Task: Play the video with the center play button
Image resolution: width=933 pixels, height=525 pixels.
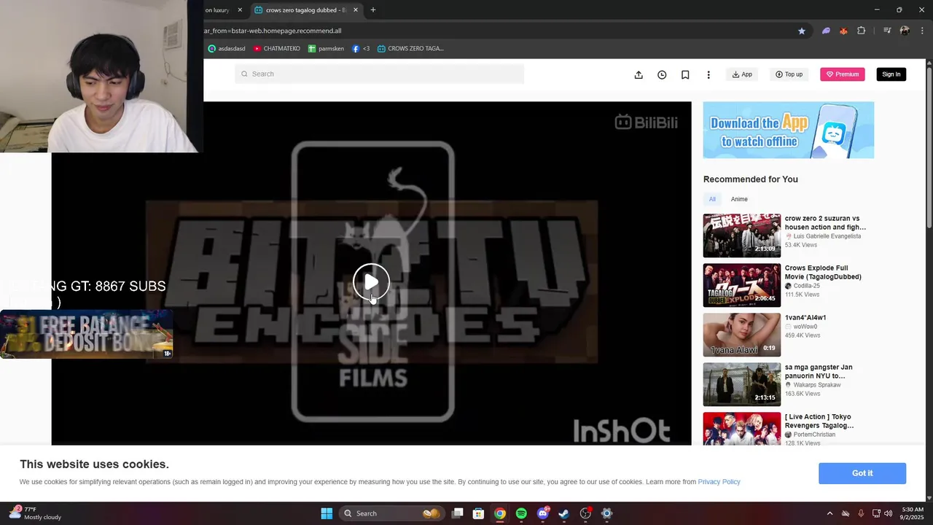Action: tap(371, 281)
